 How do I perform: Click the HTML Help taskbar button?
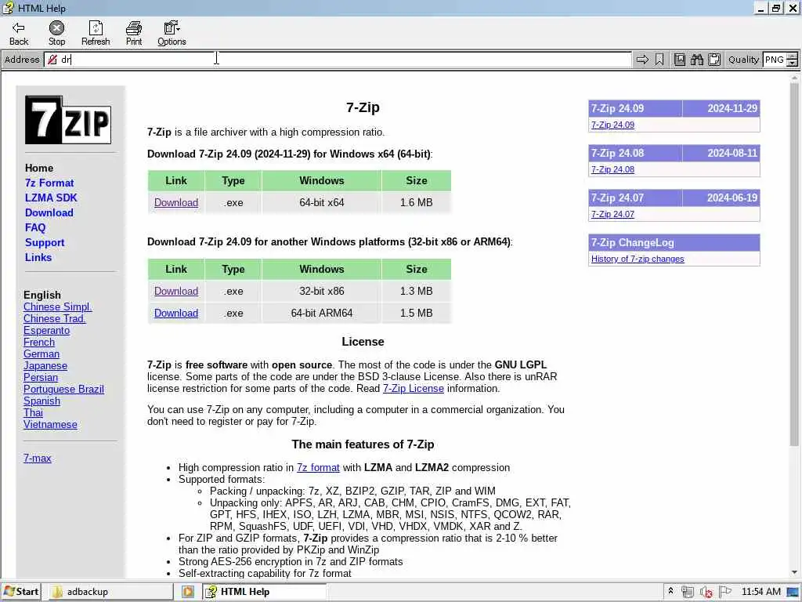click(265, 592)
